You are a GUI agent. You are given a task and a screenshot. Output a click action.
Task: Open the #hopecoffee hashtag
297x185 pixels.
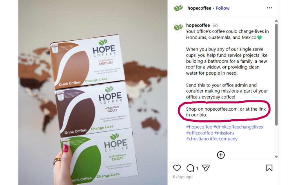pyautogui.click(x=199, y=127)
